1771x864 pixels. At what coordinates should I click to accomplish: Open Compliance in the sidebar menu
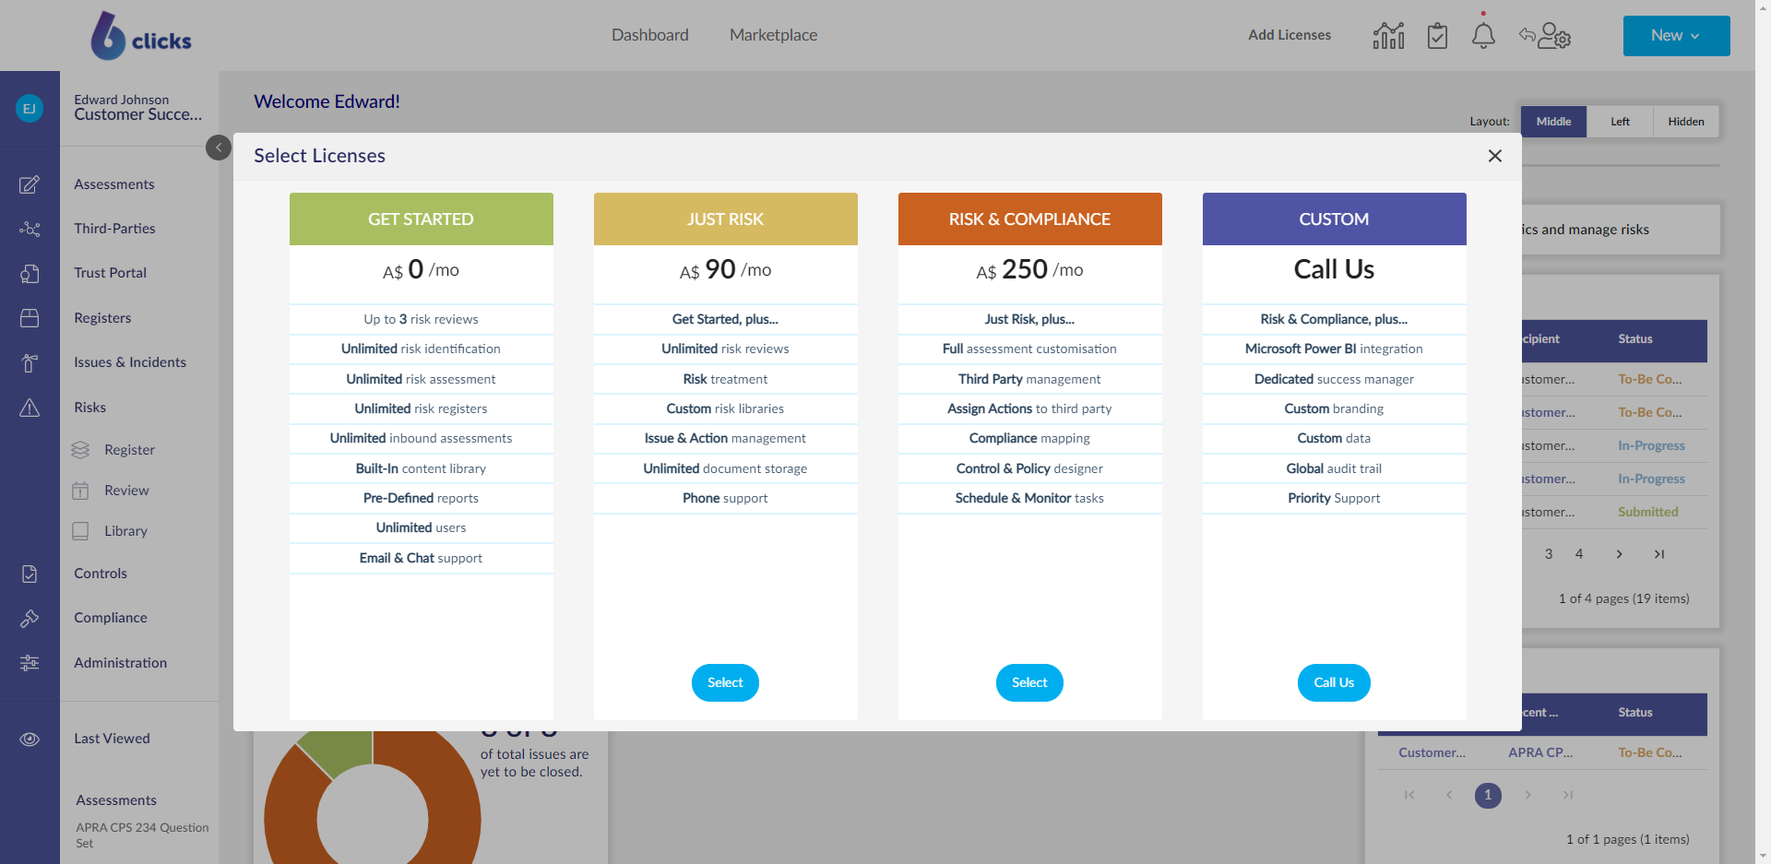point(111,618)
